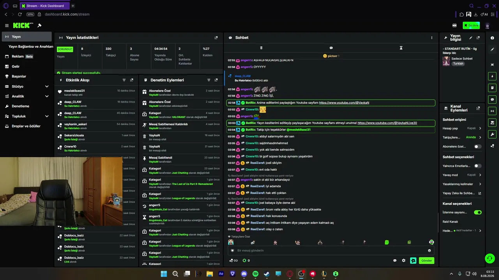Screen dimensions: 499x280
Task: Click the hourglass icon in chat toolbar
Action: click(401, 48)
